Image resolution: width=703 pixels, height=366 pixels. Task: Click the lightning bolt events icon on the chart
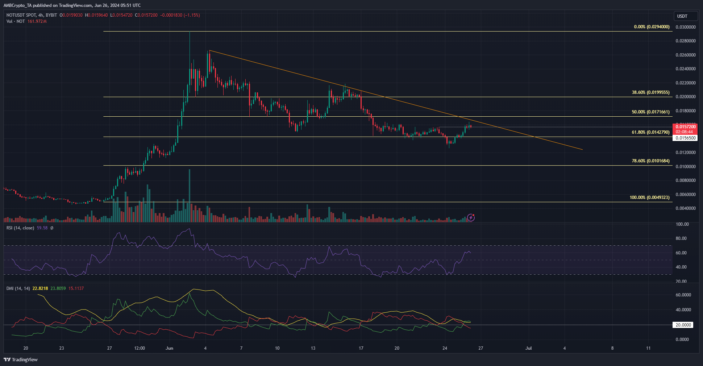(471, 217)
